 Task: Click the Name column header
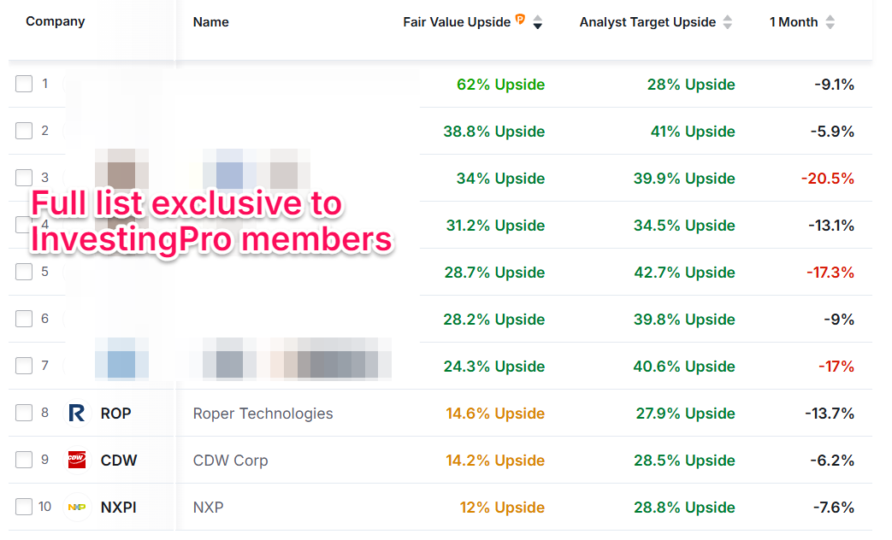[211, 22]
